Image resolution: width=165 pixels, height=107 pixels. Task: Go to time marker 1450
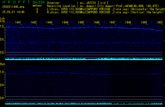[159, 22]
